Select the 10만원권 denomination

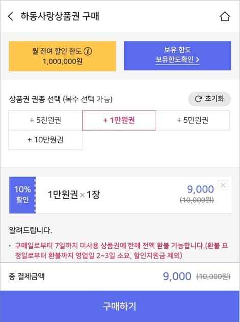[45, 140]
